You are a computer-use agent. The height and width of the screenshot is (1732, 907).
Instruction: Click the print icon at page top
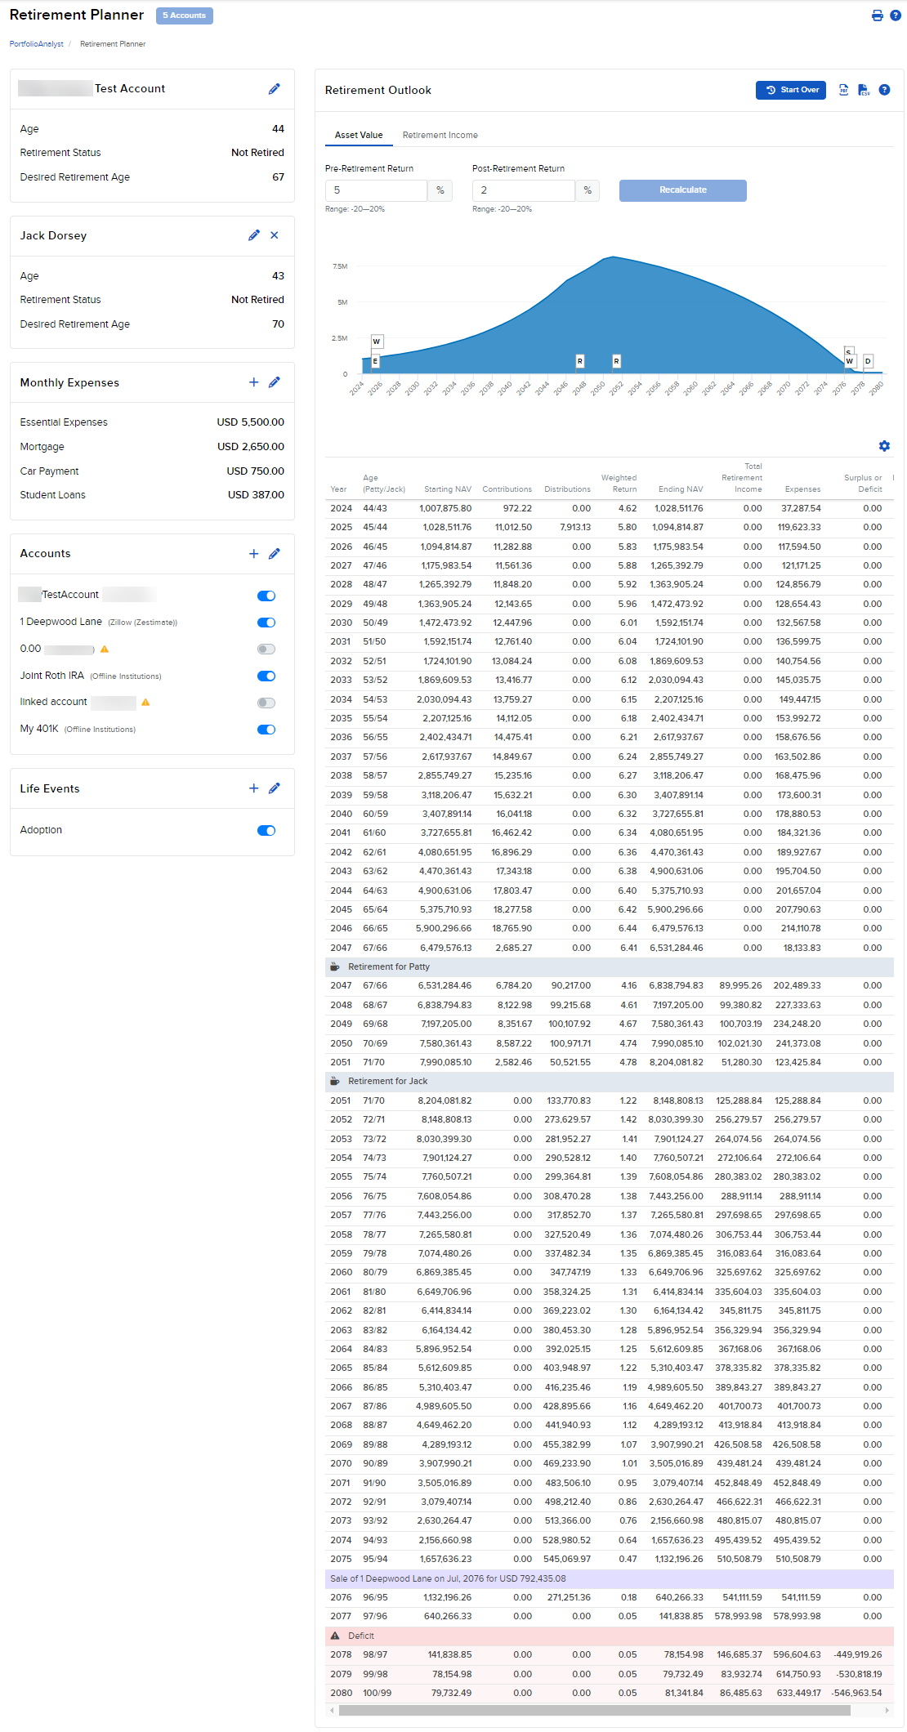point(877,16)
